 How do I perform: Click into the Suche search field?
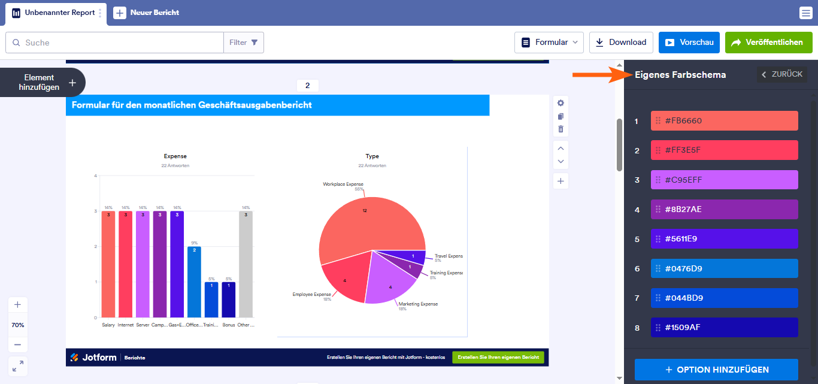click(114, 43)
